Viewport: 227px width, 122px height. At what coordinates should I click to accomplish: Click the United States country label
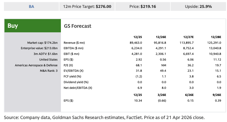[x=48, y=60]
